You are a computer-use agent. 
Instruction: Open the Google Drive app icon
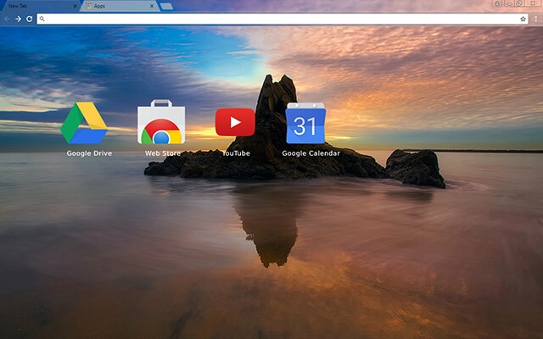[84, 123]
